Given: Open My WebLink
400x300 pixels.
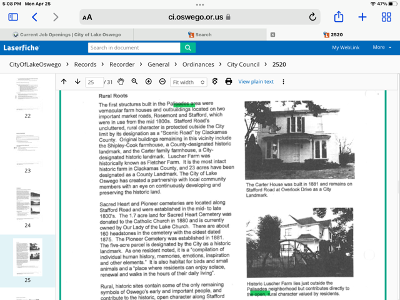Looking at the screenshot, I should [345, 47].
